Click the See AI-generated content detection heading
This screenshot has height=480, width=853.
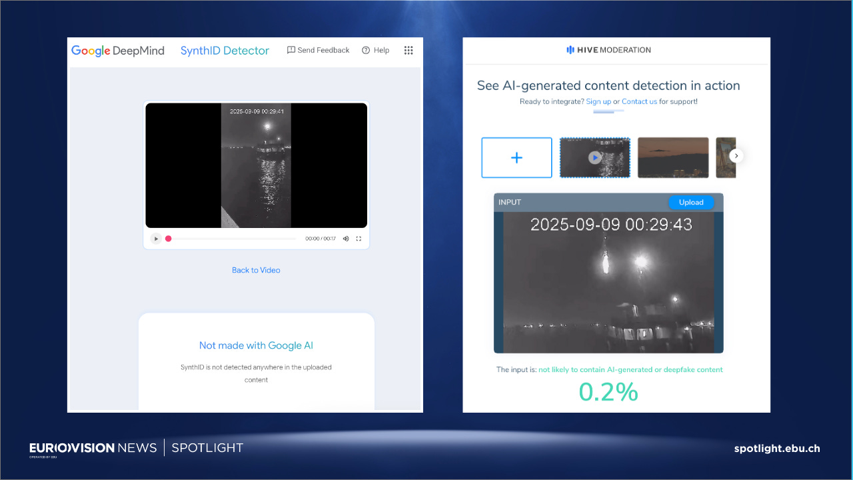click(x=608, y=85)
